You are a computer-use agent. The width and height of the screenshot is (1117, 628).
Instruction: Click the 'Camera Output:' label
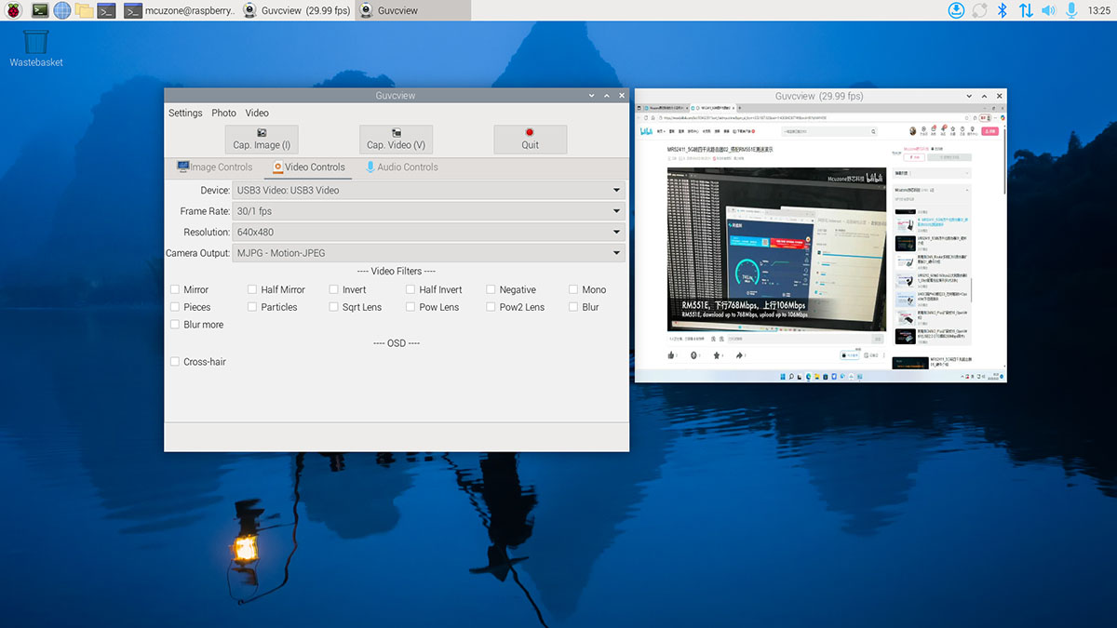click(198, 253)
